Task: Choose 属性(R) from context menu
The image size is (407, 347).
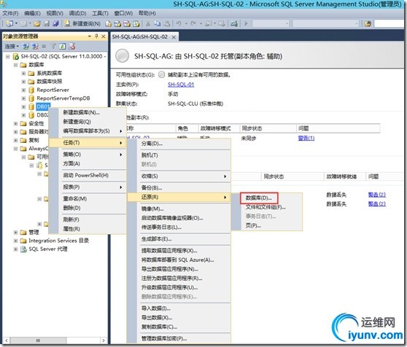Action: [x=71, y=229]
